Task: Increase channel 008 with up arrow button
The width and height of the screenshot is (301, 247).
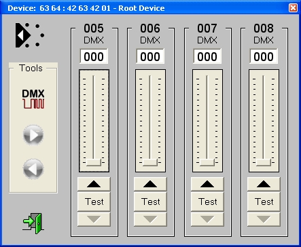Action: tap(264, 184)
